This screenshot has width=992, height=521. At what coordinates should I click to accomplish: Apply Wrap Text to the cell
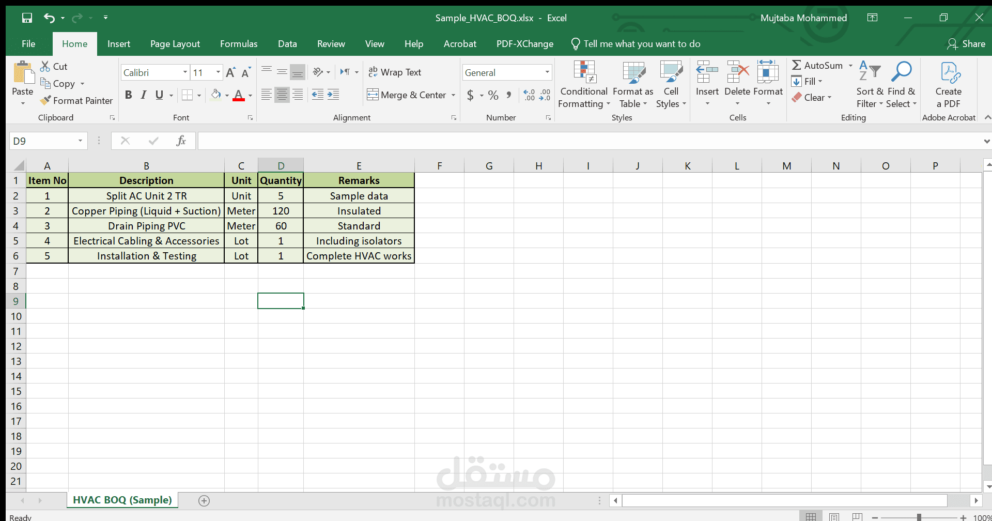[395, 72]
